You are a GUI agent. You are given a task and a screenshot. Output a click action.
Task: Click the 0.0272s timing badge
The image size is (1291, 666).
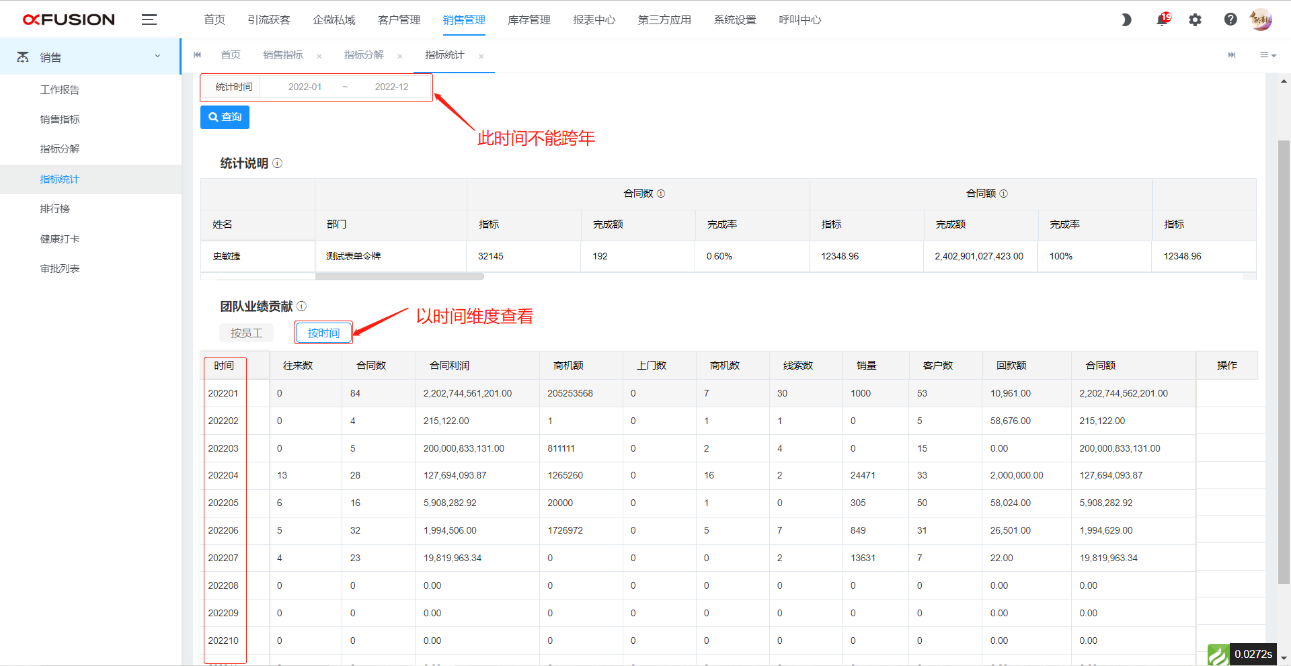click(x=1253, y=654)
